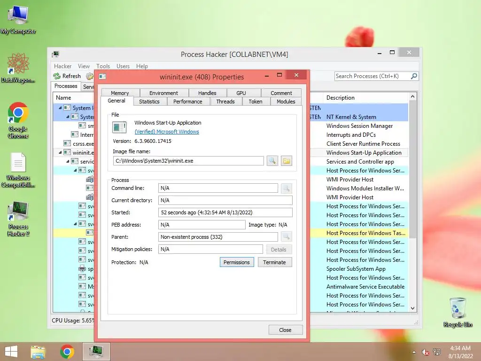481x361 pixels.
Task: Select the Processes tab in main window
Action: (66, 86)
